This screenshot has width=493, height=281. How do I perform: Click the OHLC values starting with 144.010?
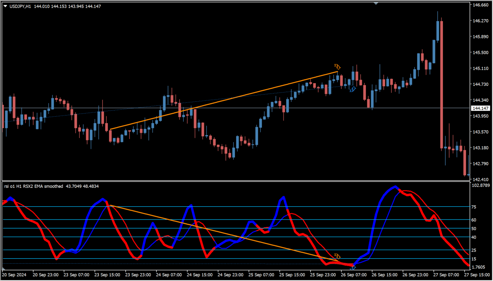(x=67, y=6)
